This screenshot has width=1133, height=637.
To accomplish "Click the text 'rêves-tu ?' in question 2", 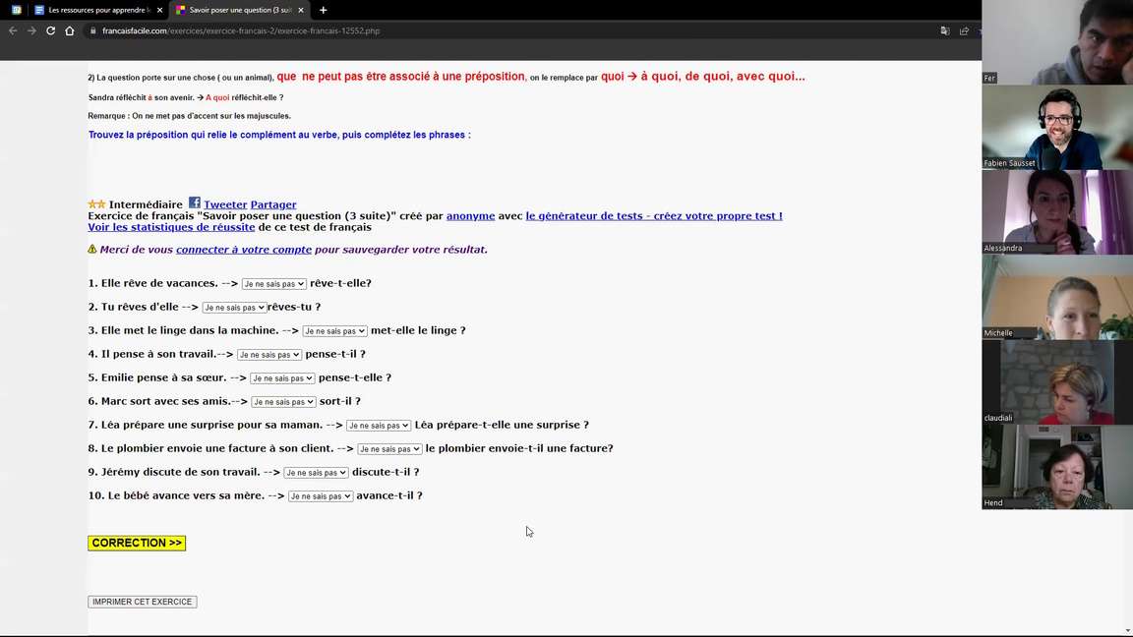I will coord(294,307).
